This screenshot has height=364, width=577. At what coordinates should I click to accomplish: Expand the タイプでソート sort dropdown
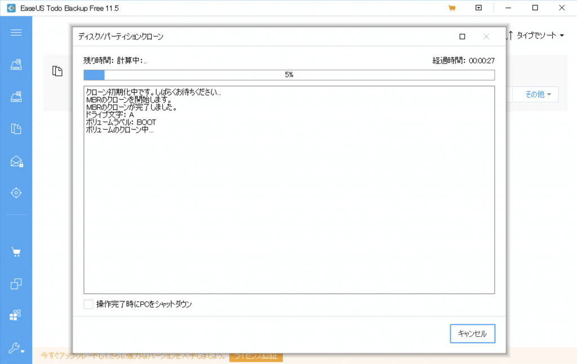pyautogui.click(x=535, y=35)
